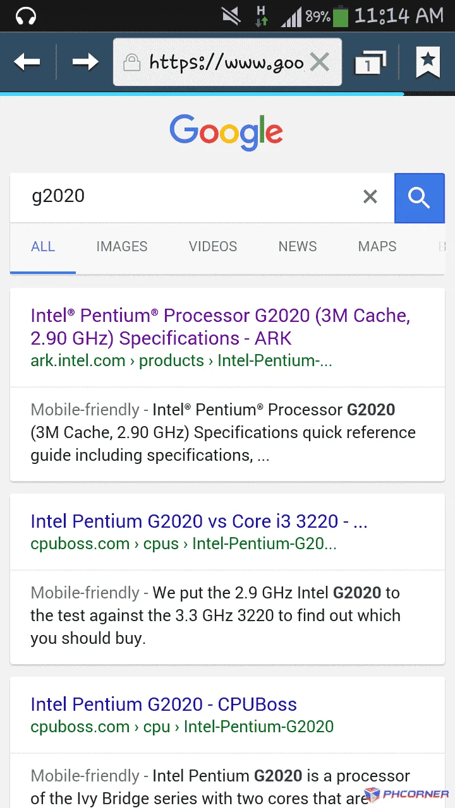Screen dimensions: 455x808
Task: Open the bookmarks star icon
Action: click(x=428, y=62)
